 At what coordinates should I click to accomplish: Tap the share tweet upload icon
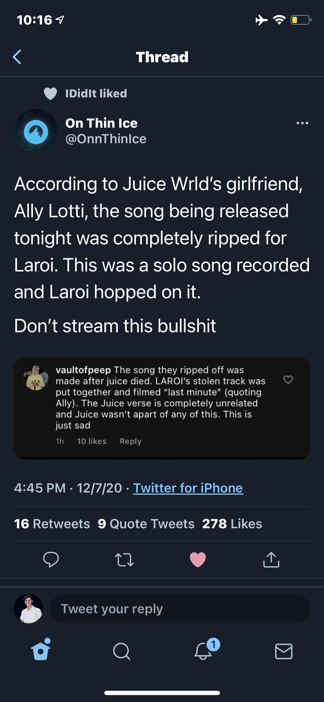click(271, 559)
